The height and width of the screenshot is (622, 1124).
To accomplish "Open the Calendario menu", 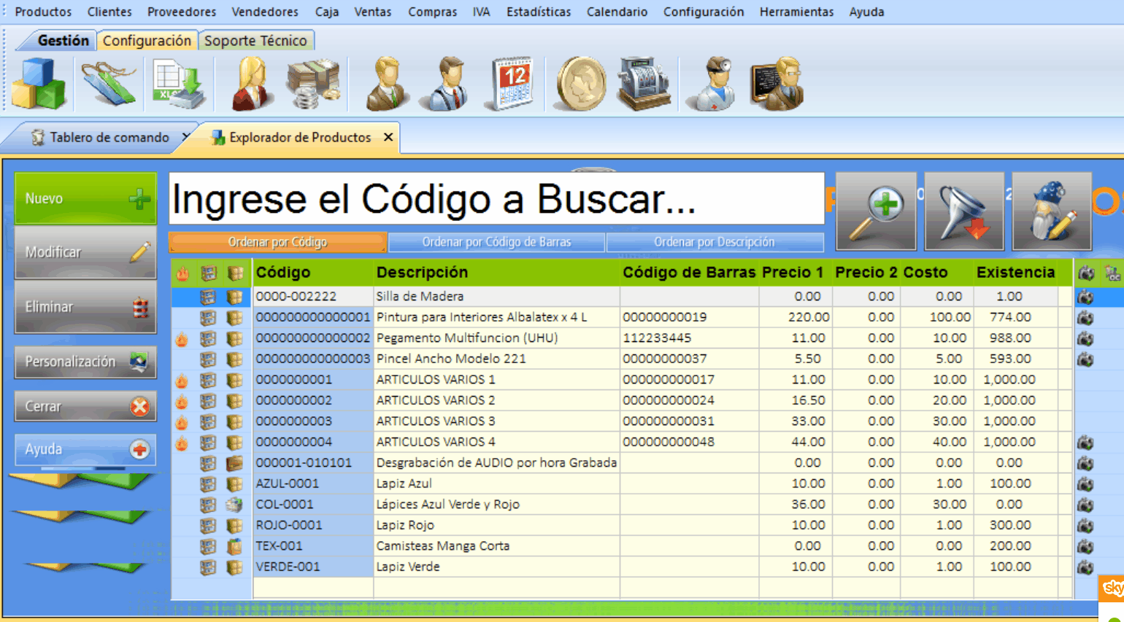I will (617, 12).
